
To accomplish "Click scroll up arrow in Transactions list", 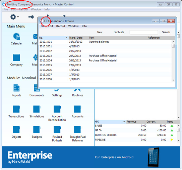I will tap(173, 42).
